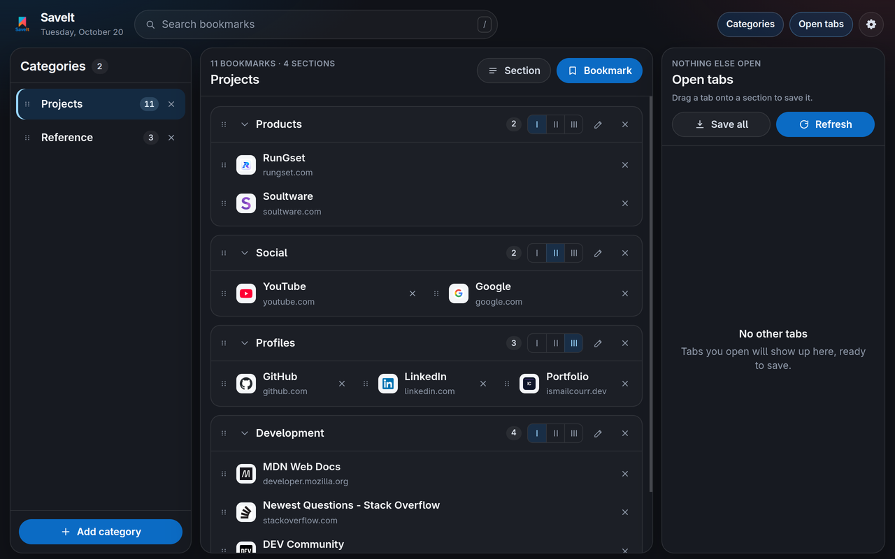The image size is (895, 559).
Task: Open the Reference category
Action: [x=101, y=138]
